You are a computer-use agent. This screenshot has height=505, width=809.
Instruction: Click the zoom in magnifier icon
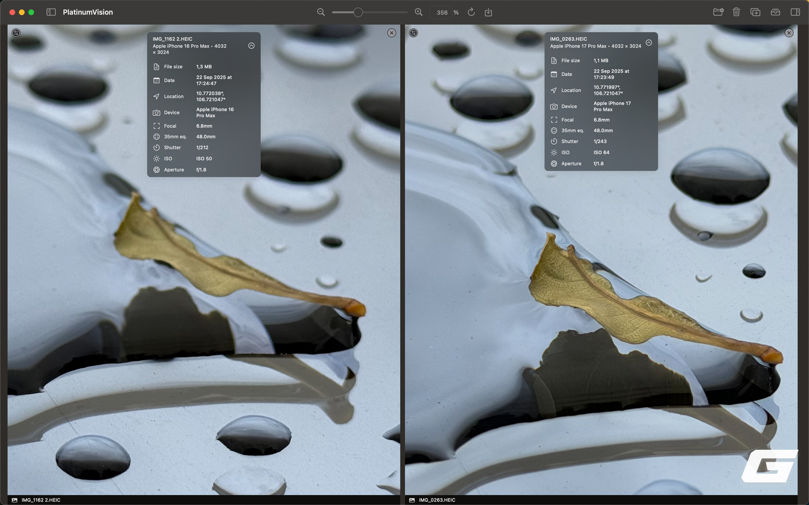[x=419, y=12]
